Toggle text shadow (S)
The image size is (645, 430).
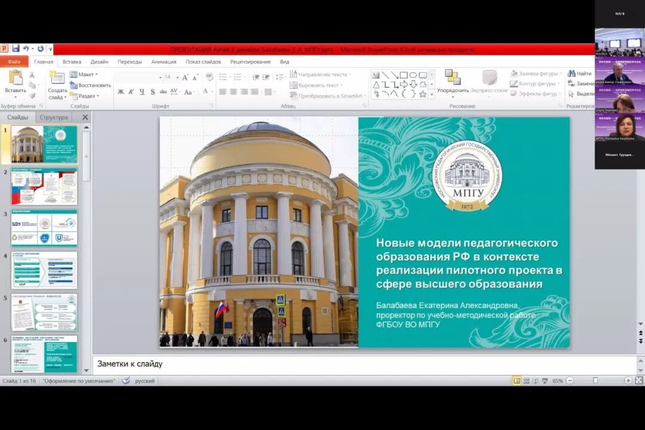(153, 92)
